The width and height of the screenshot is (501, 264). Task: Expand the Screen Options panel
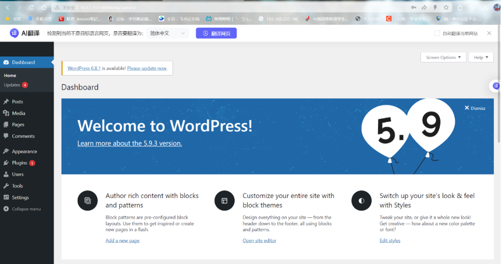point(443,57)
